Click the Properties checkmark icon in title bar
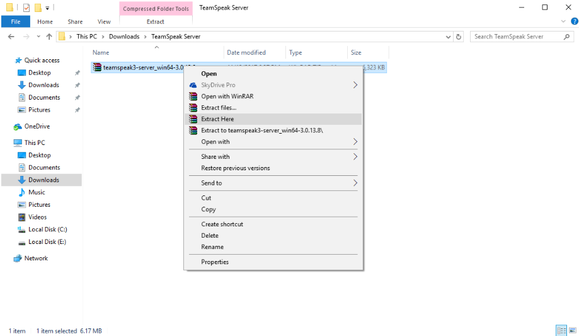 [26, 8]
